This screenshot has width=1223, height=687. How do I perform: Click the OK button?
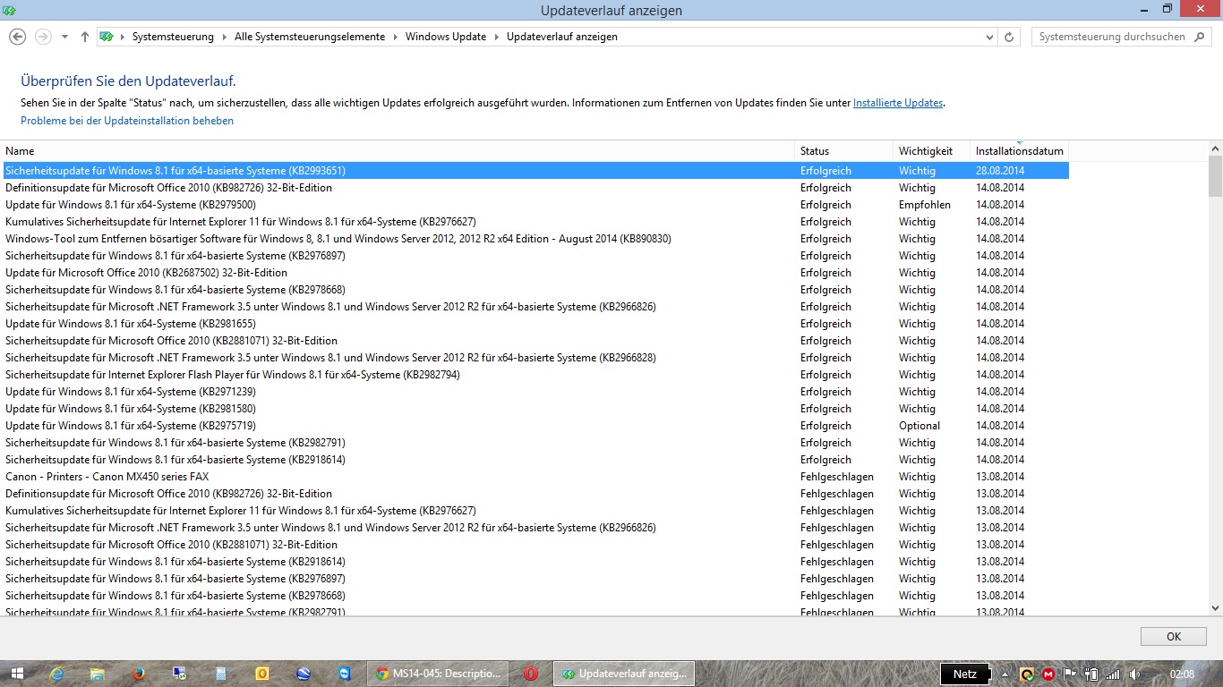pyautogui.click(x=1174, y=637)
